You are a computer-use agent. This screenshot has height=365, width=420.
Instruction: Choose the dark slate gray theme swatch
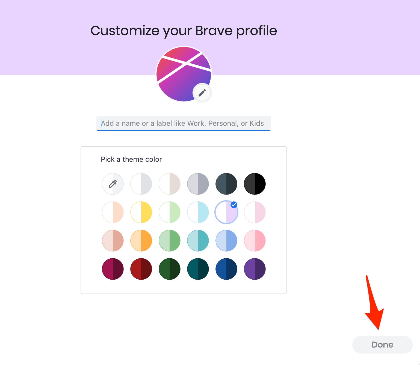click(226, 184)
